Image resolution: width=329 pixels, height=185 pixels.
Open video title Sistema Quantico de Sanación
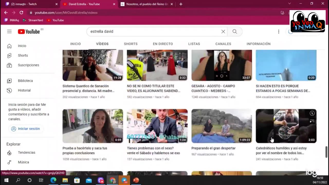(x=88, y=88)
